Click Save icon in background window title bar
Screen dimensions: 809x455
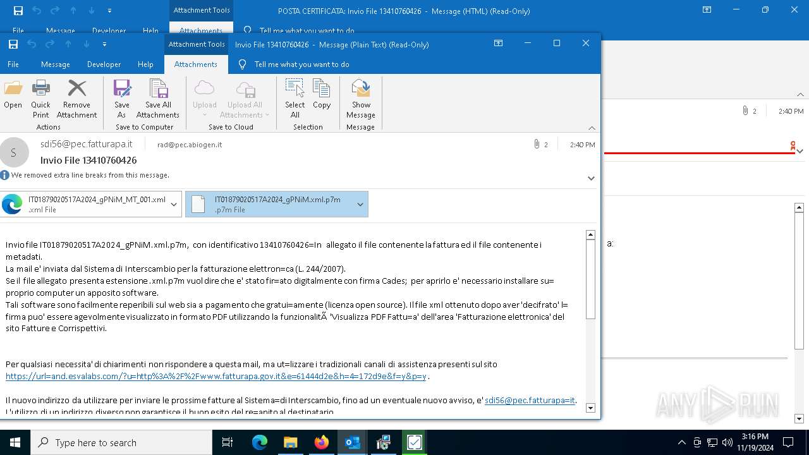(18, 11)
